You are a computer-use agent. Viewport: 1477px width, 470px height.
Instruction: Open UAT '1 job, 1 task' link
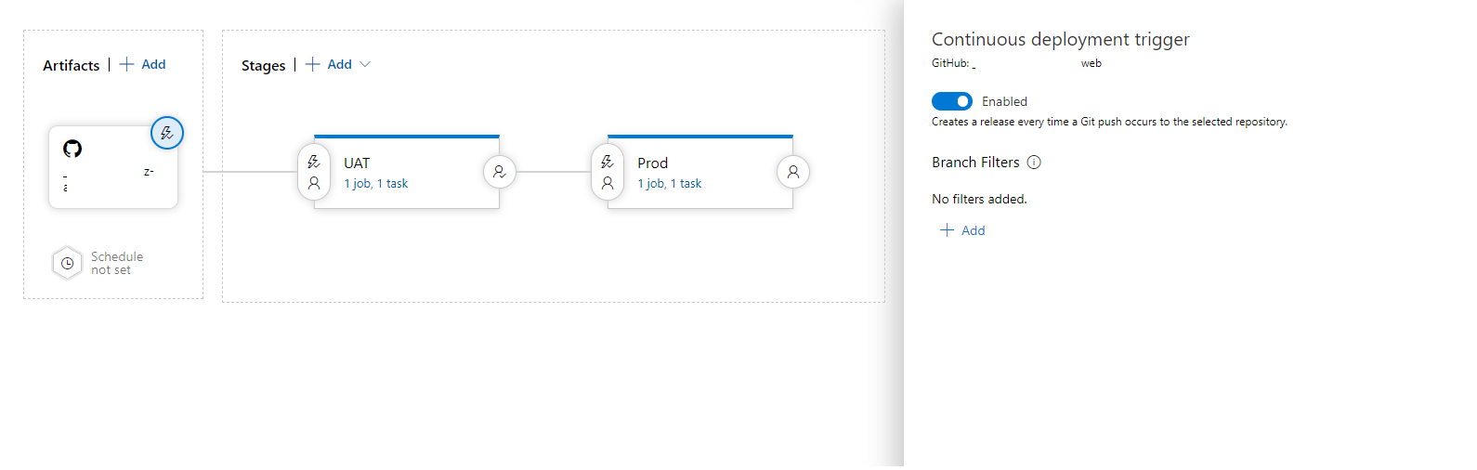click(x=376, y=184)
